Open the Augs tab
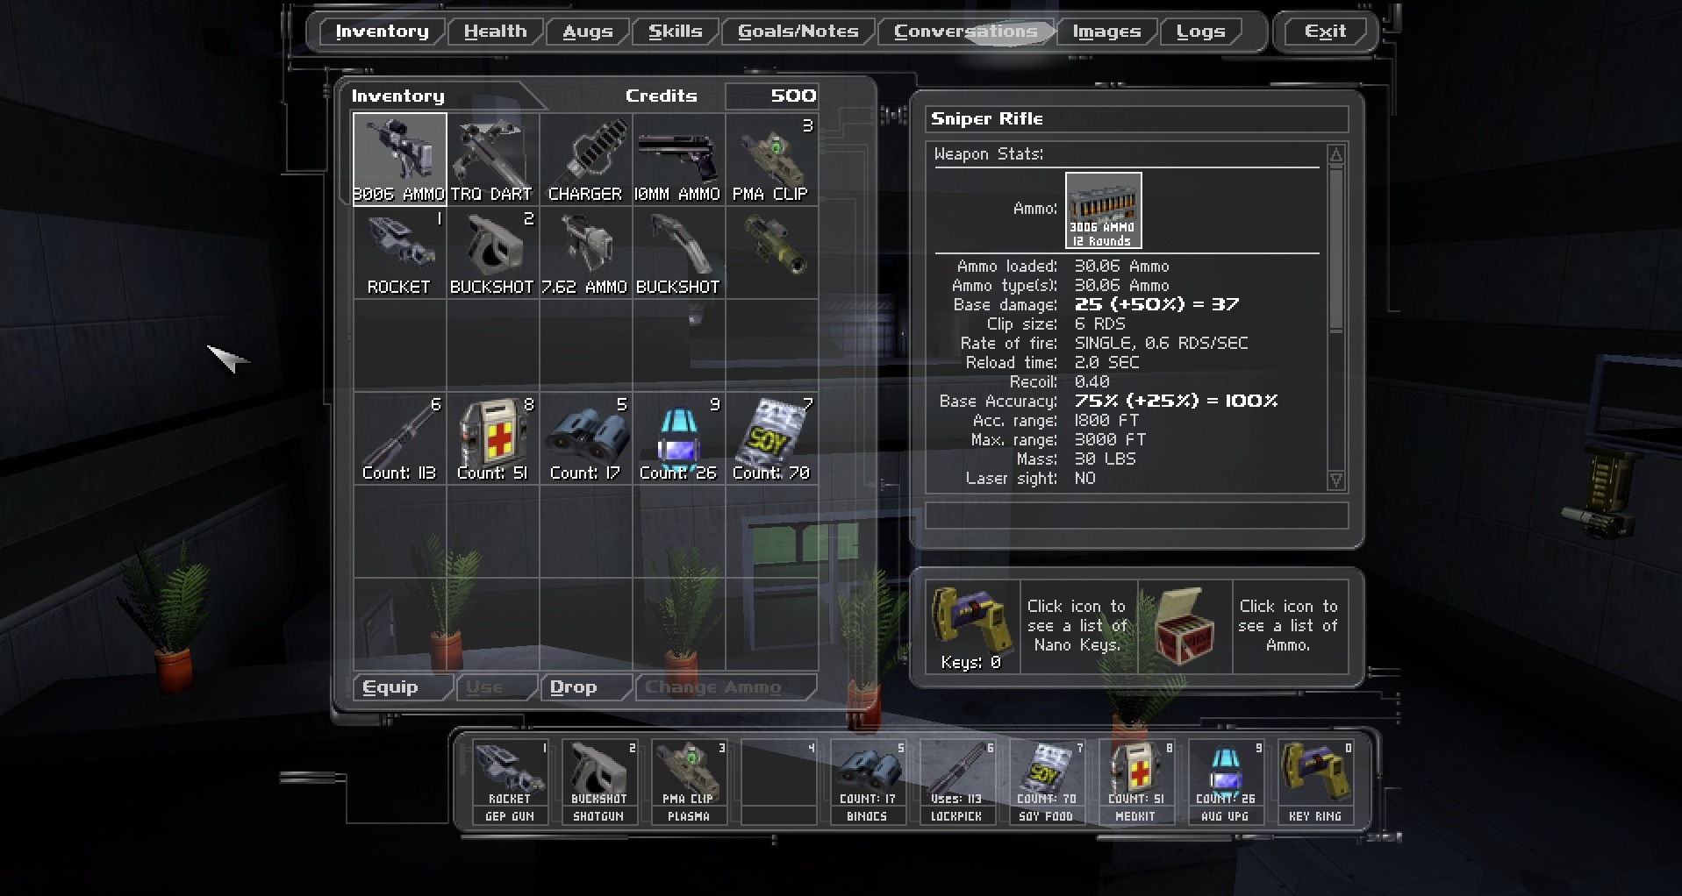The height and width of the screenshot is (896, 1682). coord(587,32)
